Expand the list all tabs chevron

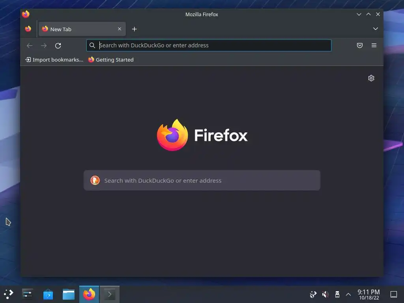coord(376,29)
